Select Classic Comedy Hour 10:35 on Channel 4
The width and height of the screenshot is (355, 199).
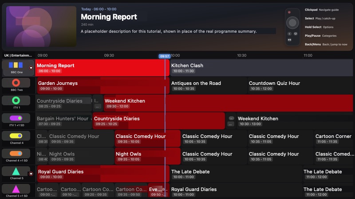[x=280, y=138]
